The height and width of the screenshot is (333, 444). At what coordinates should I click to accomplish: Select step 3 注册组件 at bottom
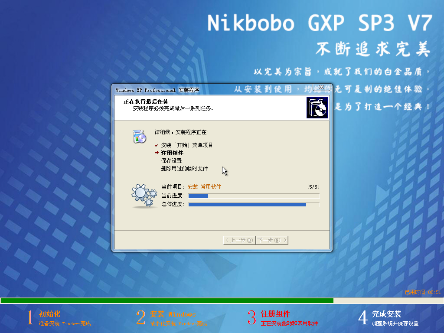(283, 318)
